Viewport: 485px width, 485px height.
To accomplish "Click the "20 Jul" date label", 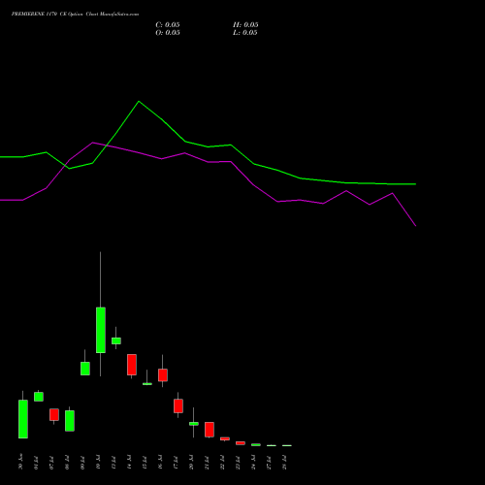I will [x=191, y=463].
